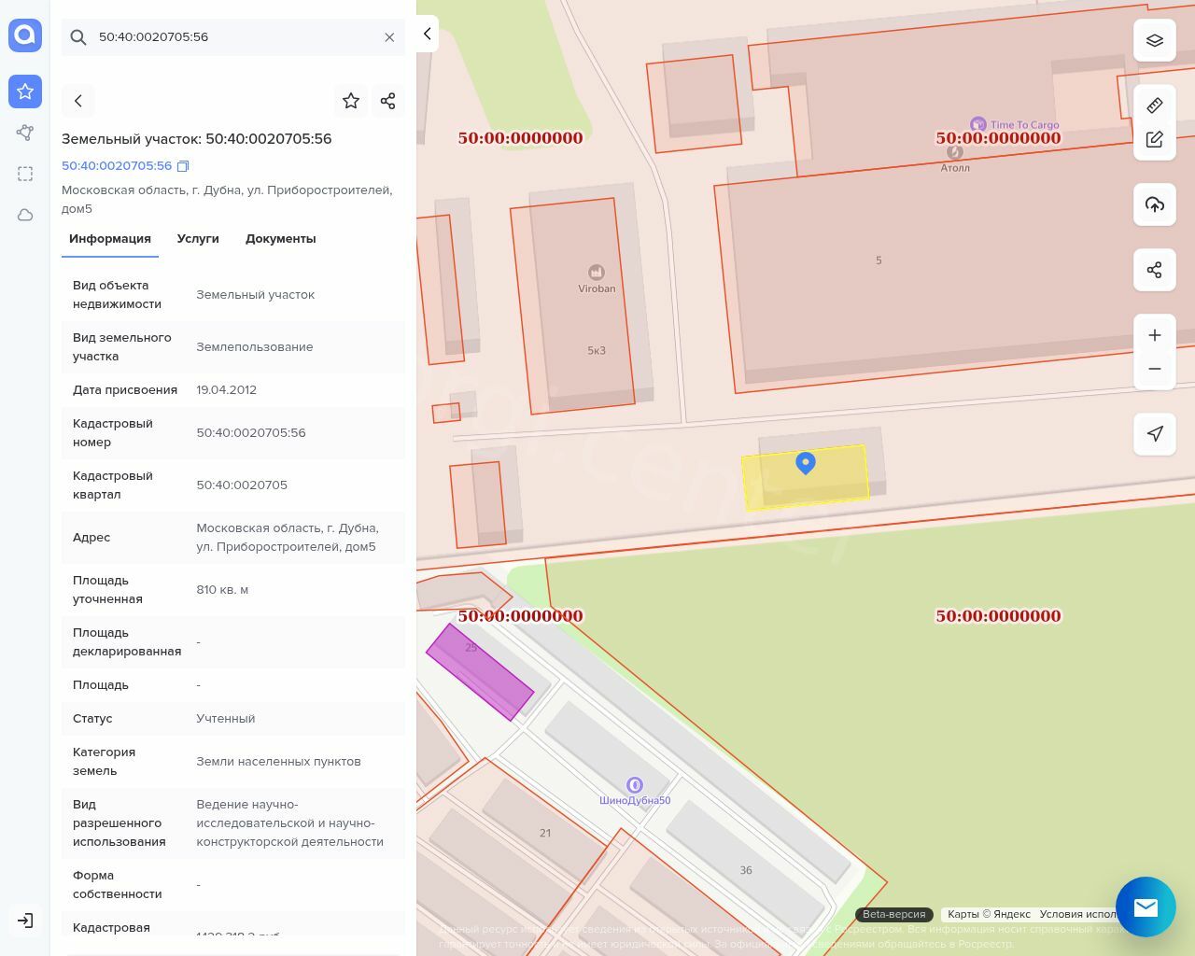Open the favorites section in sidebar
This screenshot has width=1195, height=956.
25,91
